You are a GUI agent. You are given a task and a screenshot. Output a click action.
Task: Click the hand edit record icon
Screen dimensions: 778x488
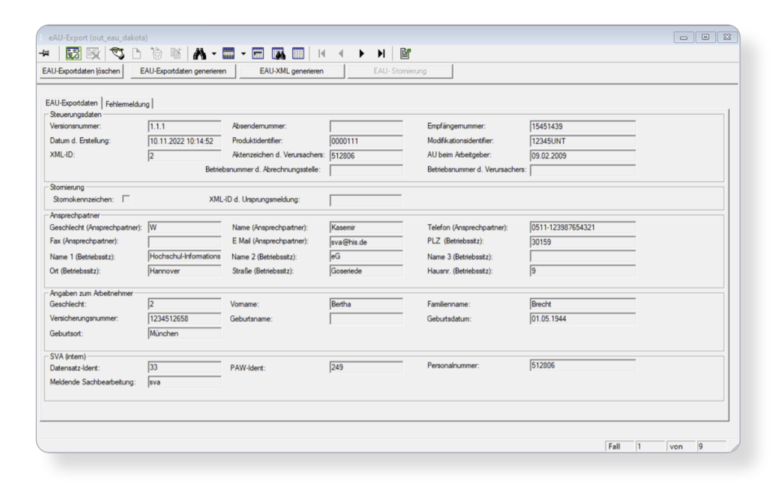(118, 54)
